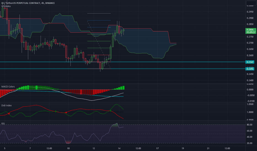Click the MACD axis value 0.0000
The height and width of the screenshot is (151, 257).
tap(250, 90)
